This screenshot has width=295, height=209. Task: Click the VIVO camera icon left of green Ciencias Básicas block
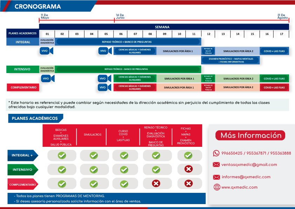click(x=104, y=78)
